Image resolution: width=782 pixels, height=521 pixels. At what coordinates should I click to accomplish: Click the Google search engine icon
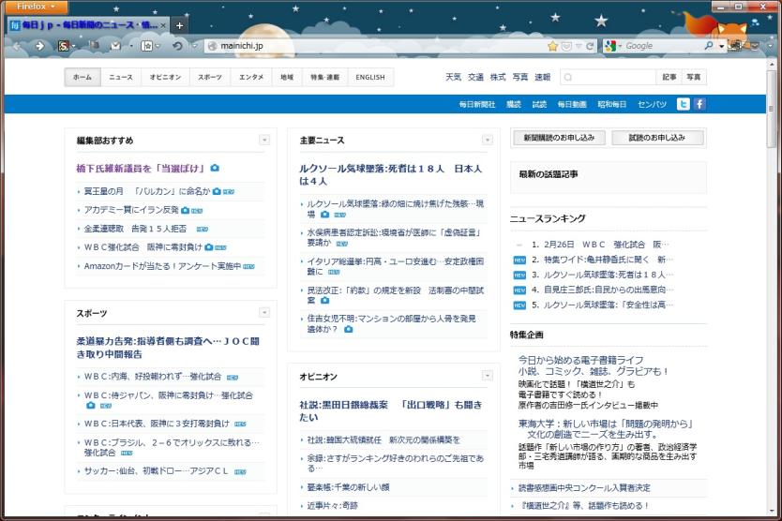tap(609, 46)
